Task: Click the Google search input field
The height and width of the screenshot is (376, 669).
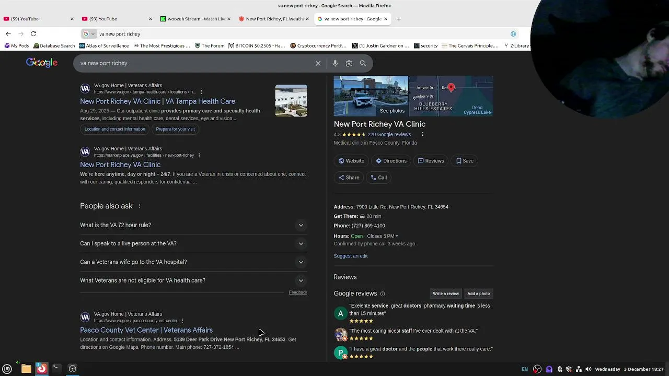Action: (196, 63)
